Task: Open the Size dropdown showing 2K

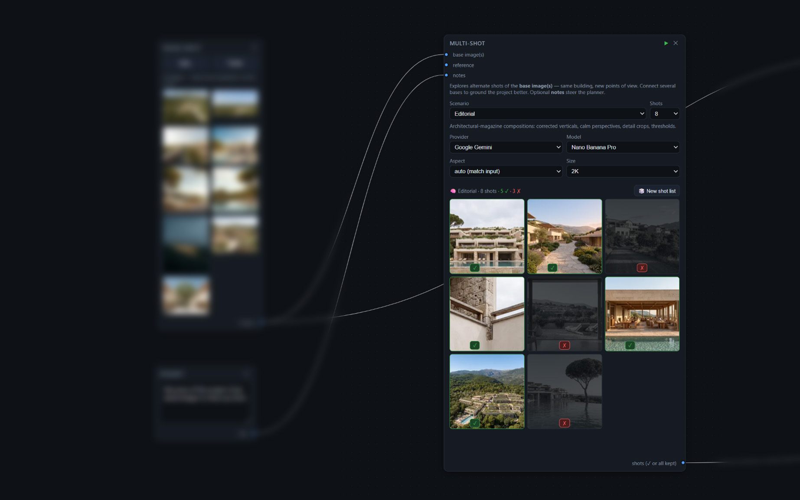Action: [x=623, y=171]
